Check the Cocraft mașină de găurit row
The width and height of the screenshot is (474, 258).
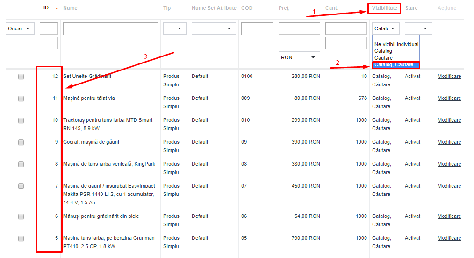[x=21, y=142]
